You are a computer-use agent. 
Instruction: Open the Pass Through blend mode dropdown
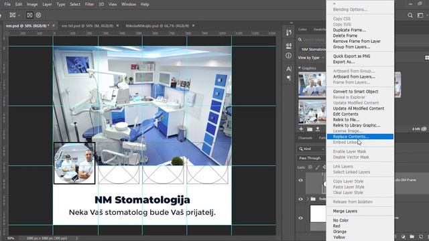point(311,158)
